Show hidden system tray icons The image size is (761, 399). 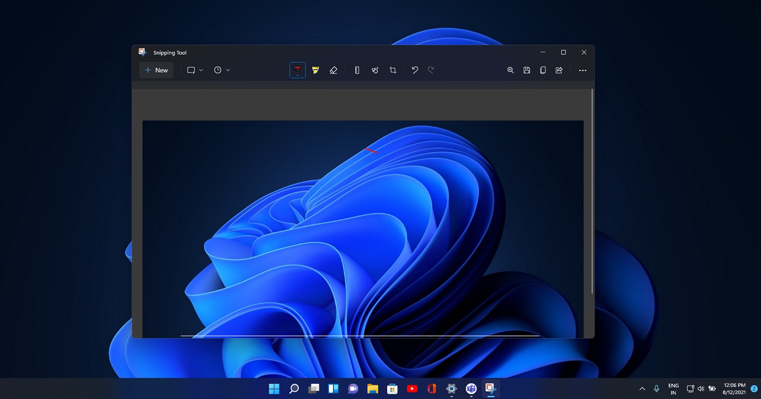click(642, 389)
